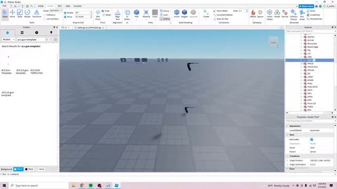Click the Anchor button
Viewport: 337px width, 189px height.
pyautogui.click(x=165, y=19)
